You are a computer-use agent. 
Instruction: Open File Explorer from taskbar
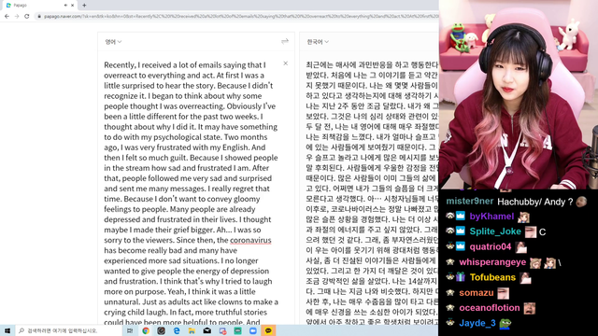(x=192, y=330)
